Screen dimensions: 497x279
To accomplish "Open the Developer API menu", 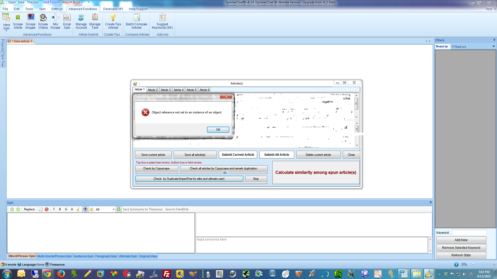I will point(113,9).
